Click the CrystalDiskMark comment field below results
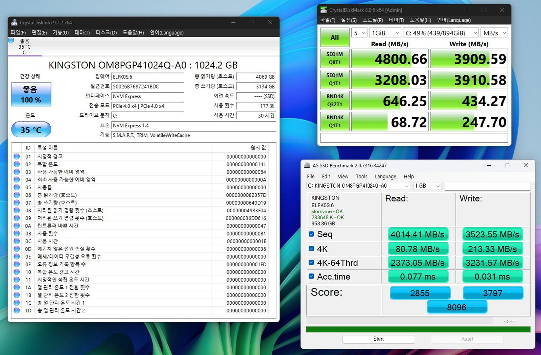 click(x=414, y=138)
